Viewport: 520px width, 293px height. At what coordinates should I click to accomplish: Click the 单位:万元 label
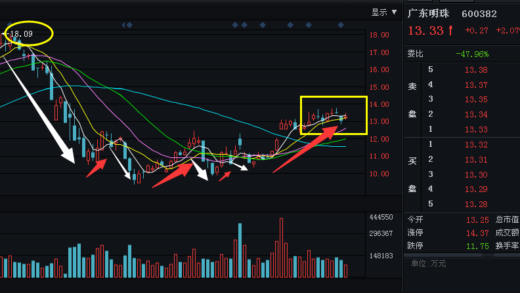click(428, 264)
